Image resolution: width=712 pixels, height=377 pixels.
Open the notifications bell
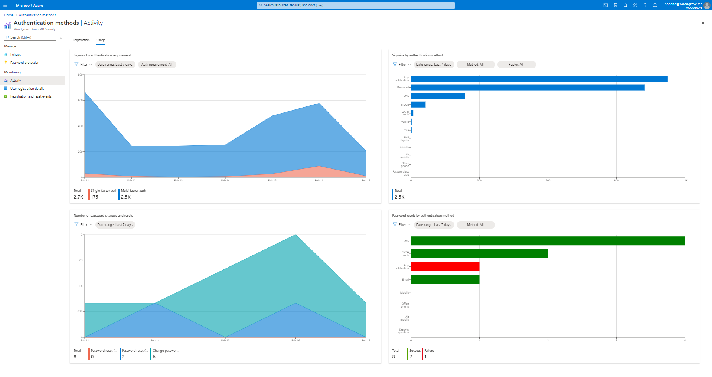click(625, 5)
